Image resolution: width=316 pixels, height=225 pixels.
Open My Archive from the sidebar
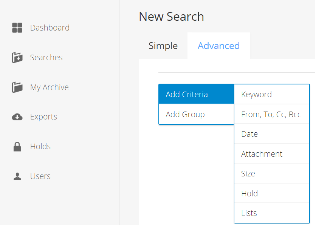50,87
